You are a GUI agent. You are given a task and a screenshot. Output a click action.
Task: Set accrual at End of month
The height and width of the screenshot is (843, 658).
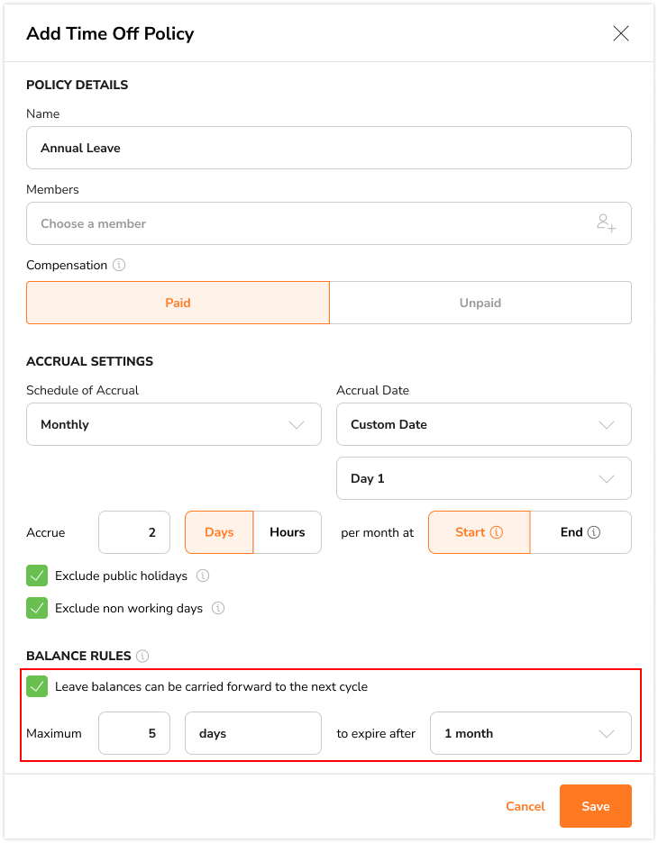pyautogui.click(x=580, y=532)
